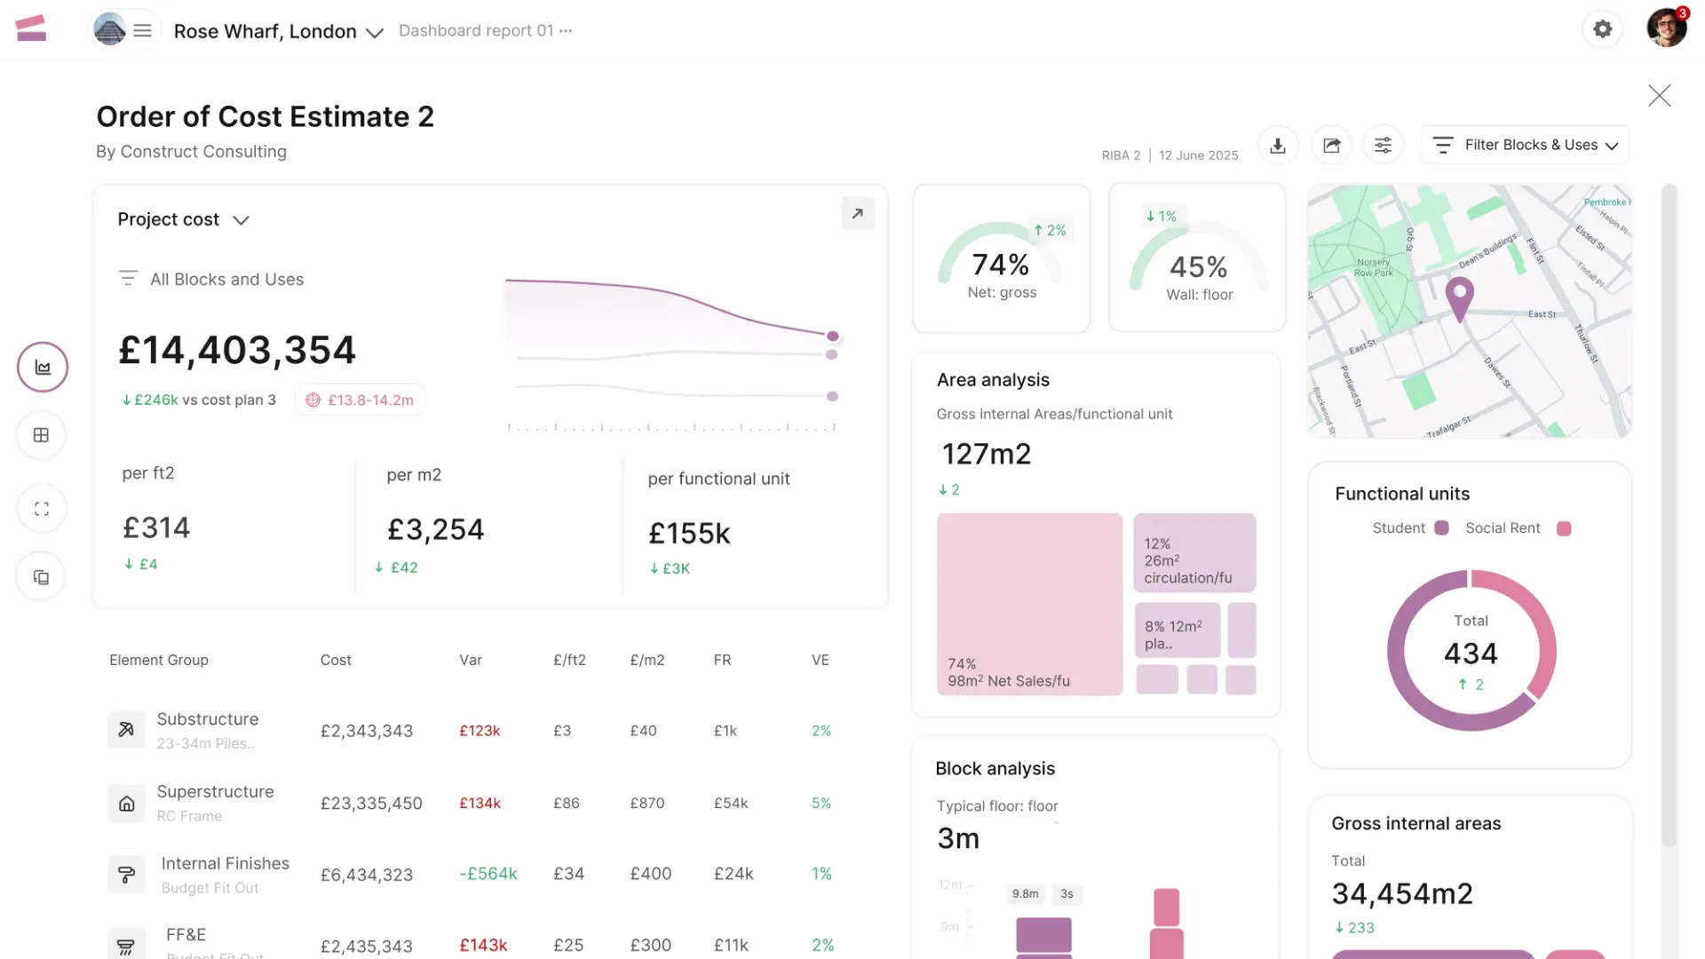Viewport: 1705px width, 959px height.
Task: Click the download report icon
Action: pyautogui.click(x=1278, y=146)
